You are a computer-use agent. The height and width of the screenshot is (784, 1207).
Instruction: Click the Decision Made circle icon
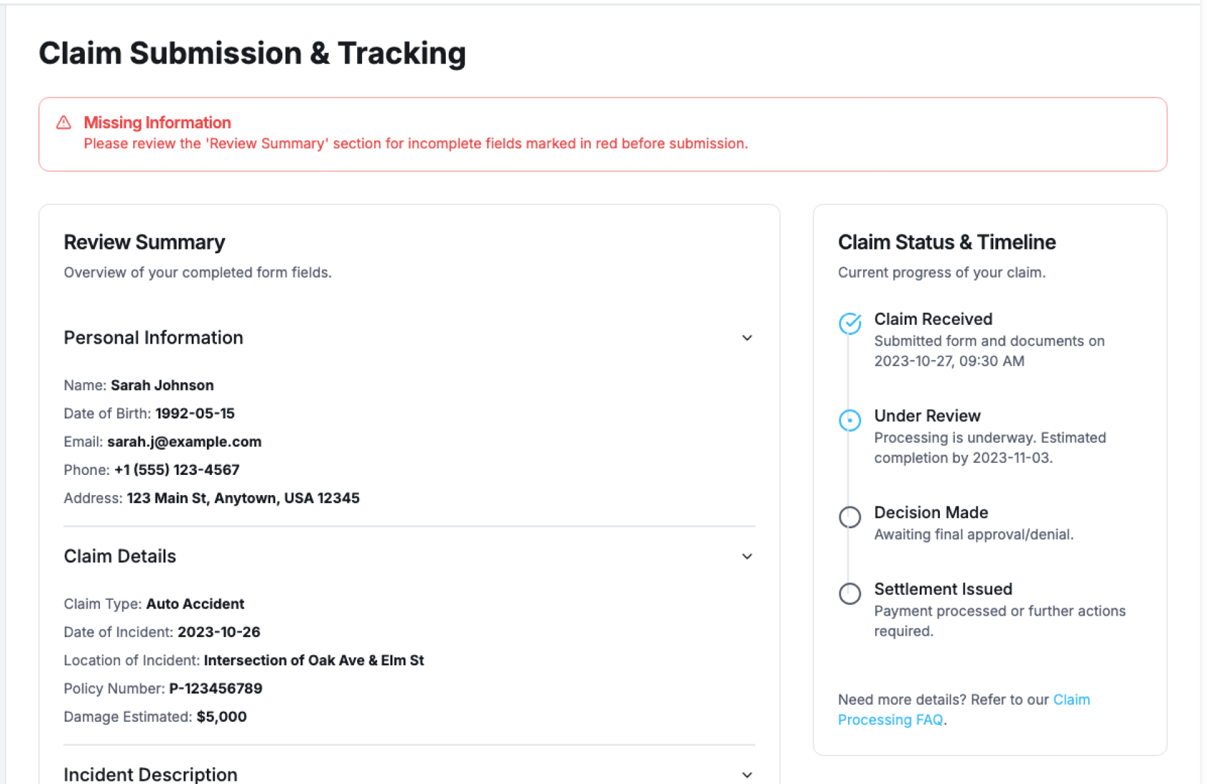[849, 517]
